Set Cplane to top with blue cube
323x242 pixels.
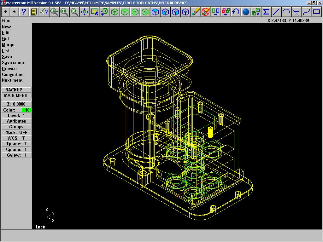point(155,12)
